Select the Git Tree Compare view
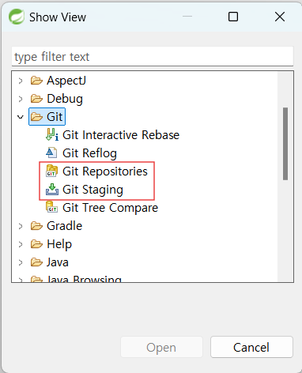The height and width of the screenshot is (373, 302). [110, 208]
